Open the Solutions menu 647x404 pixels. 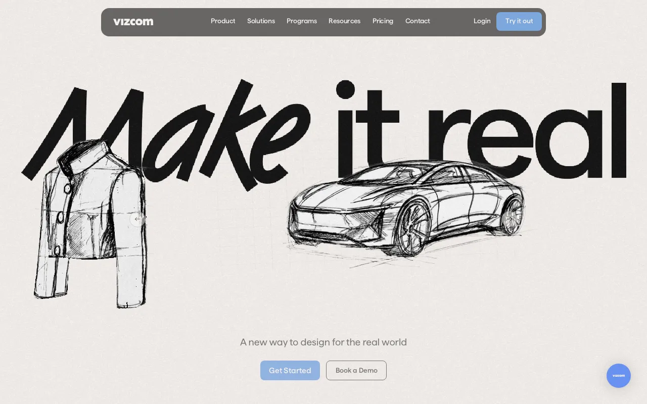coord(261,21)
